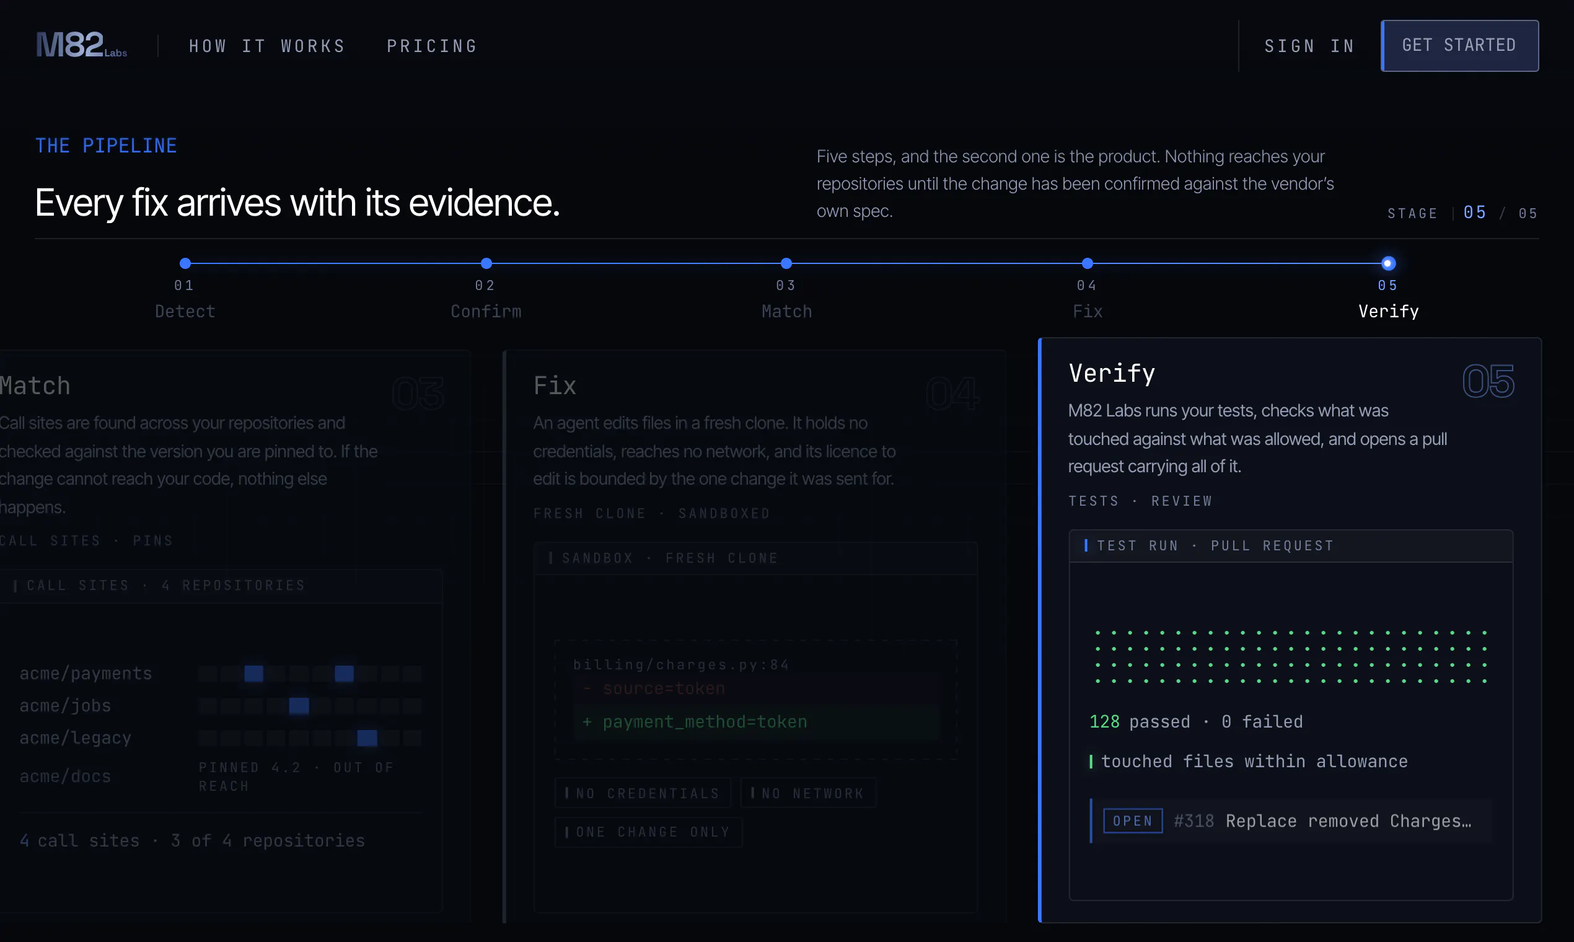Click the SANDBOX · FRESH CLONE panel header
1574x942 pixels.
click(755, 558)
